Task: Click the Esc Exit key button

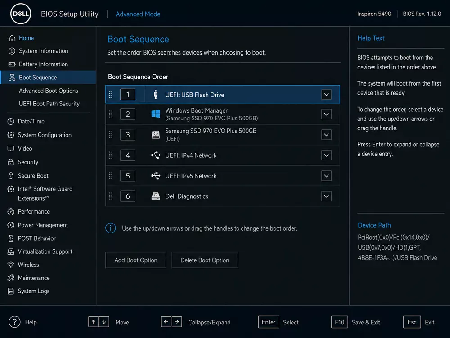Action: click(x=412, y=322)
